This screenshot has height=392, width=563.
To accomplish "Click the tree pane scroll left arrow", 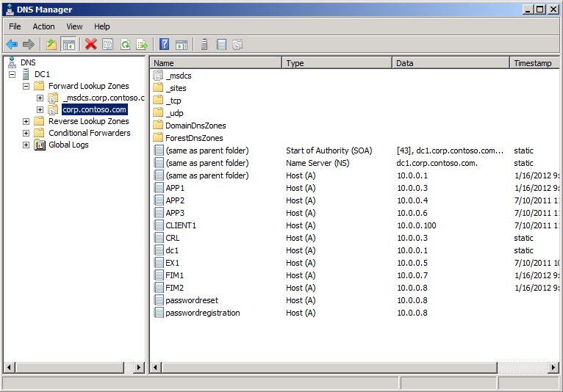I will tap(10, 367).
